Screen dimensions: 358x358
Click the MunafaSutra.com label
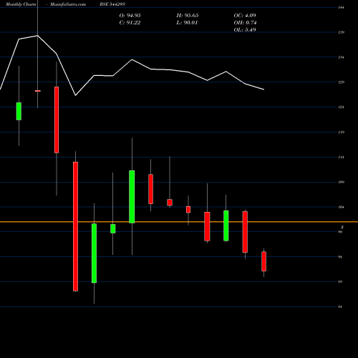click(68, 4)
